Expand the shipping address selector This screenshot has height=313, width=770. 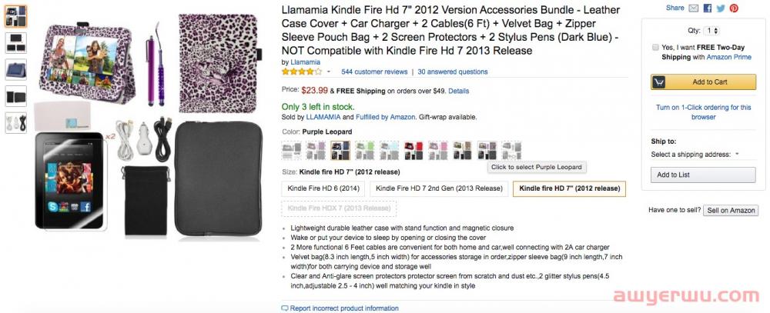(736, 155)
